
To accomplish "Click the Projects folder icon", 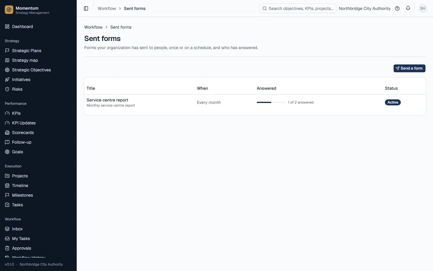I will 7,176.
